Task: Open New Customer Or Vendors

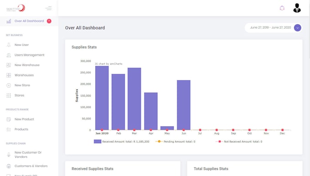Action: pos(28,155)
